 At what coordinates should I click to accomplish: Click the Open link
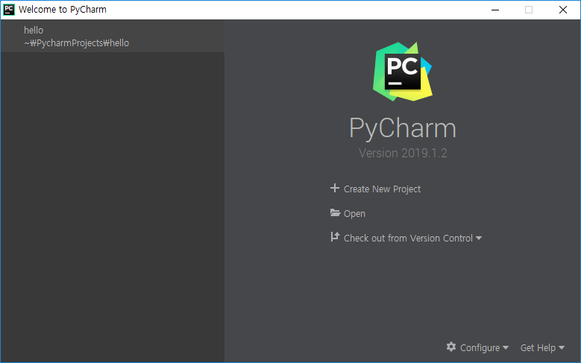click(x=354, y=214)
